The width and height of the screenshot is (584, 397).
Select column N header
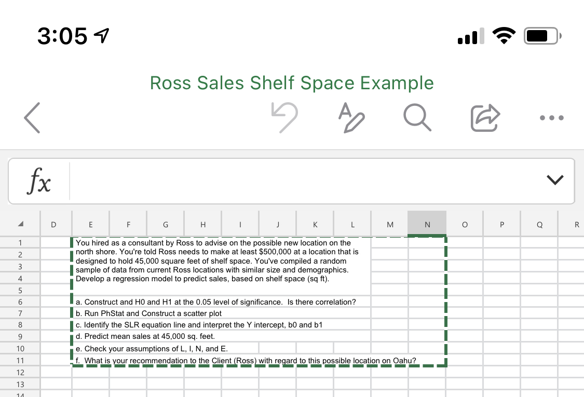tap(427, 224)
